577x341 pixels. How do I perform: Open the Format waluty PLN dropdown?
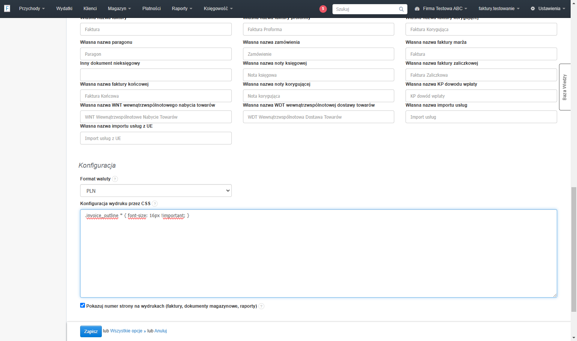[156, 191]
